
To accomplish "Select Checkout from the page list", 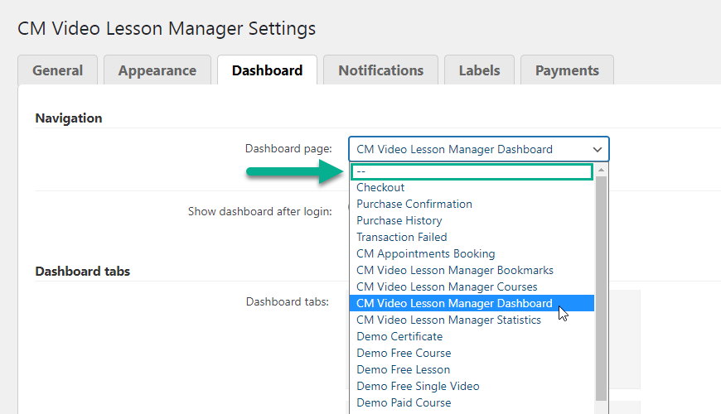I will tap(472, 187).
